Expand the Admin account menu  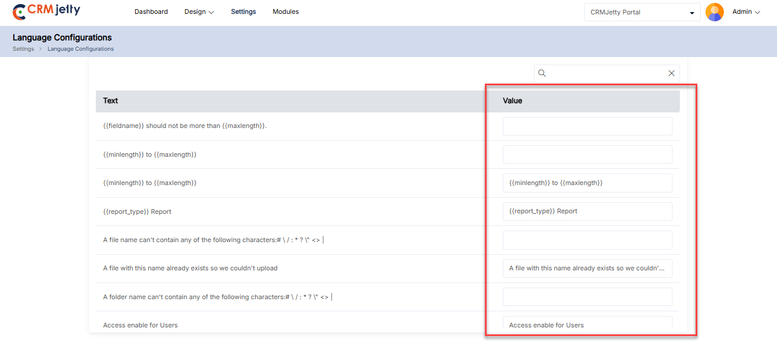(x=746, y=12)
